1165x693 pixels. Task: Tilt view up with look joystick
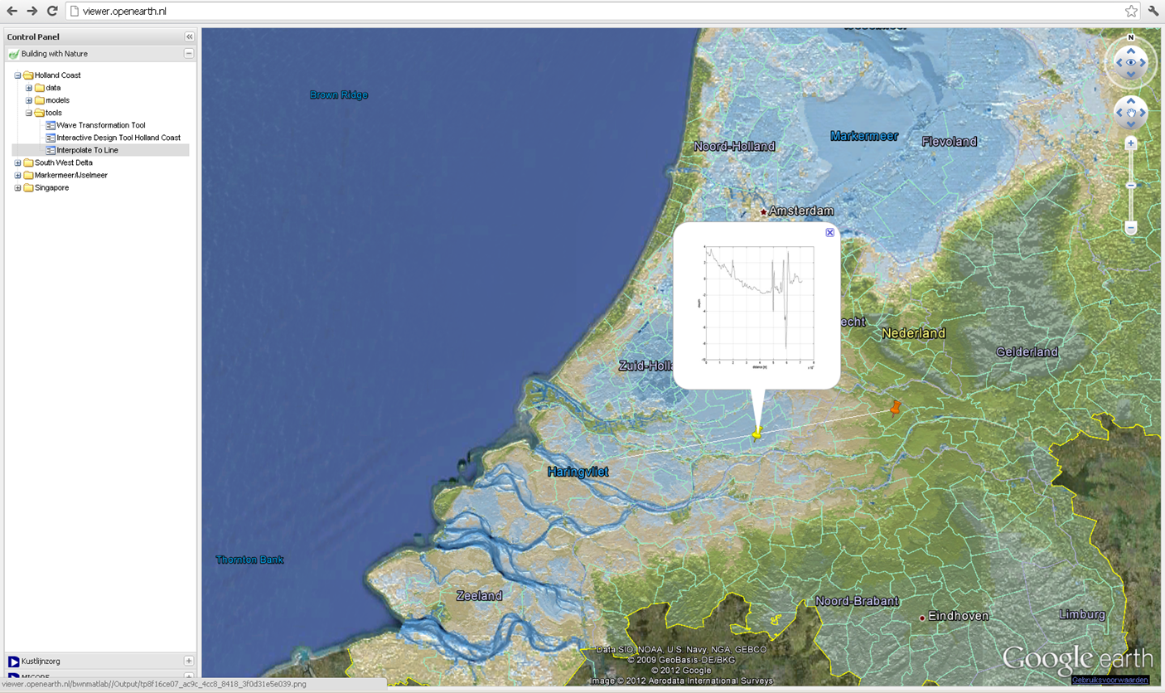tap(1131, 51)
